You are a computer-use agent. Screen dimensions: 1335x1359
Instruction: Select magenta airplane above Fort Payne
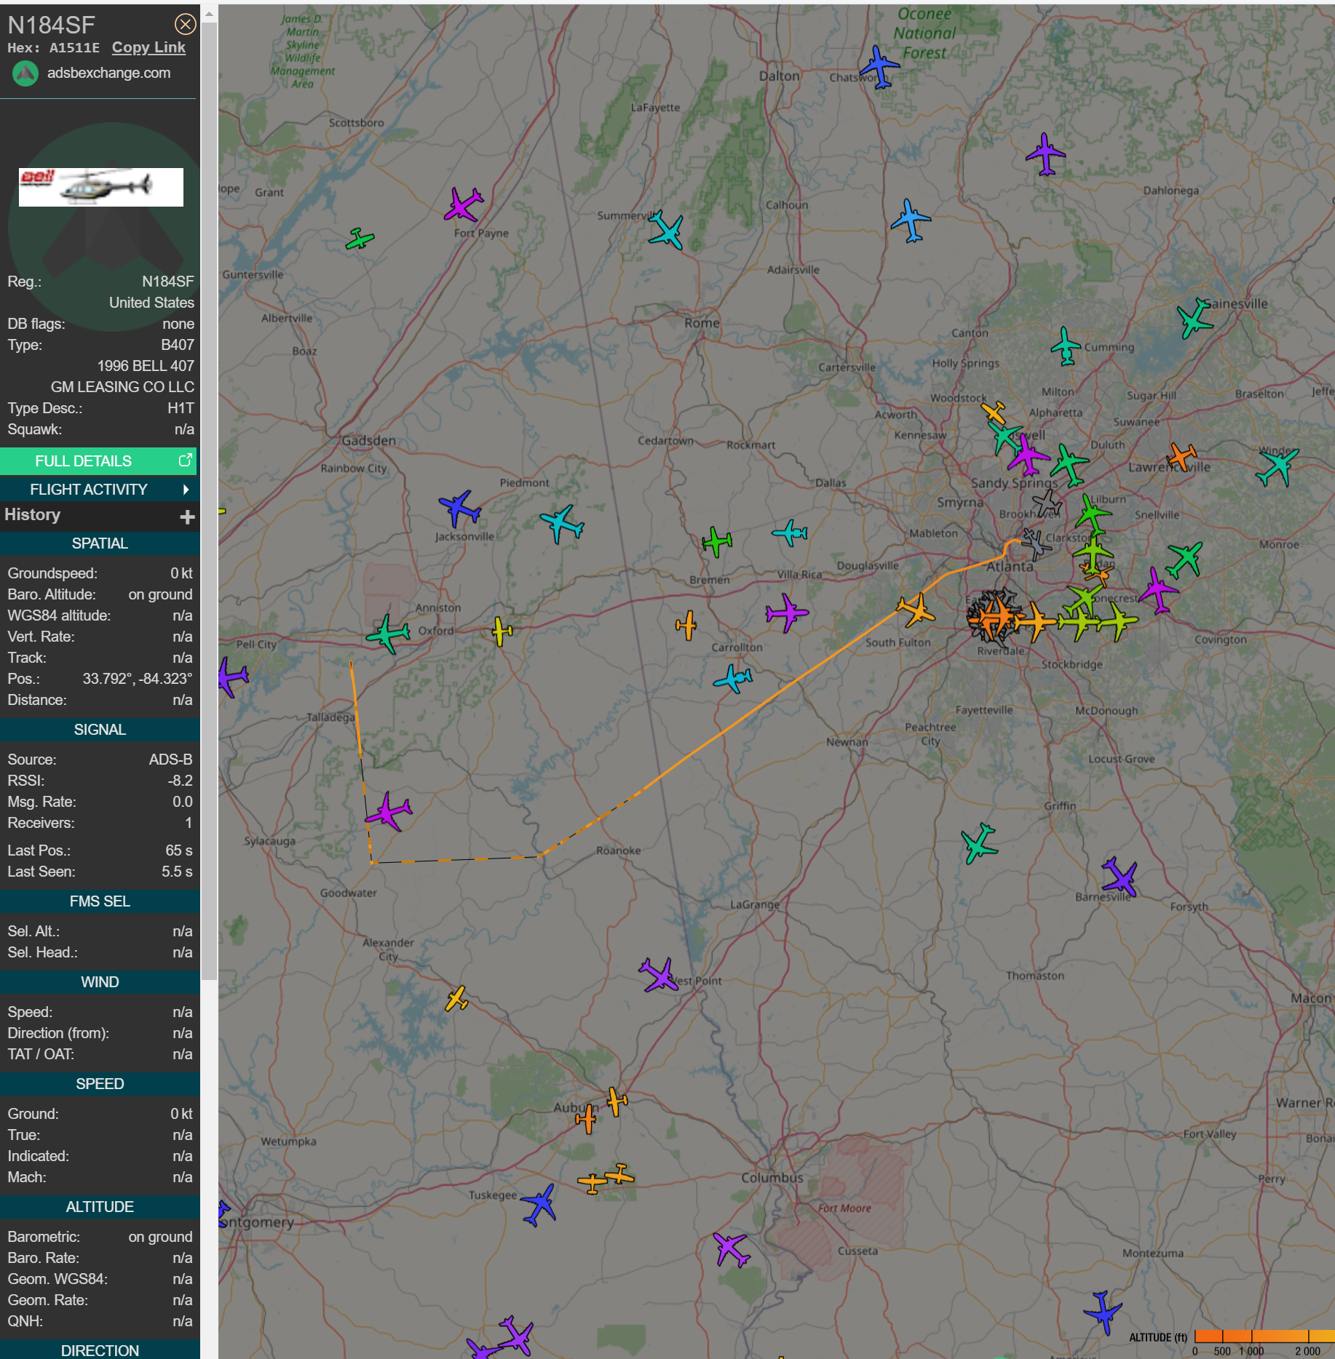(463, 204)
